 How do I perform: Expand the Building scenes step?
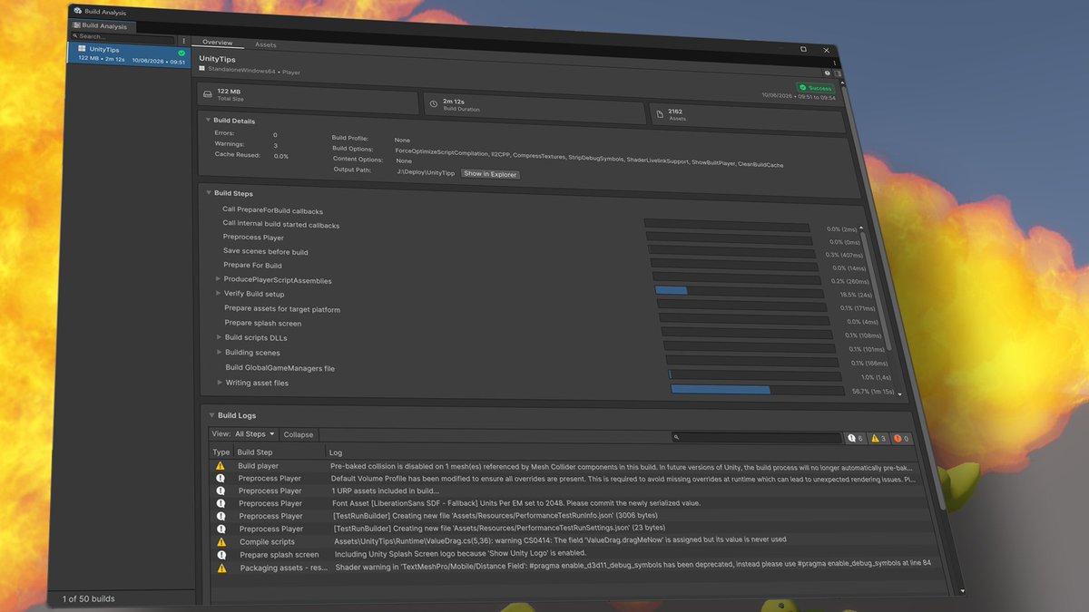(219, 352)
